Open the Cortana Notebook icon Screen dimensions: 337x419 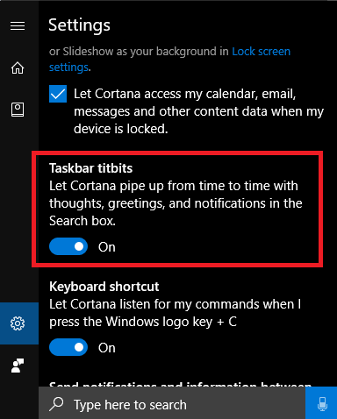18,110
